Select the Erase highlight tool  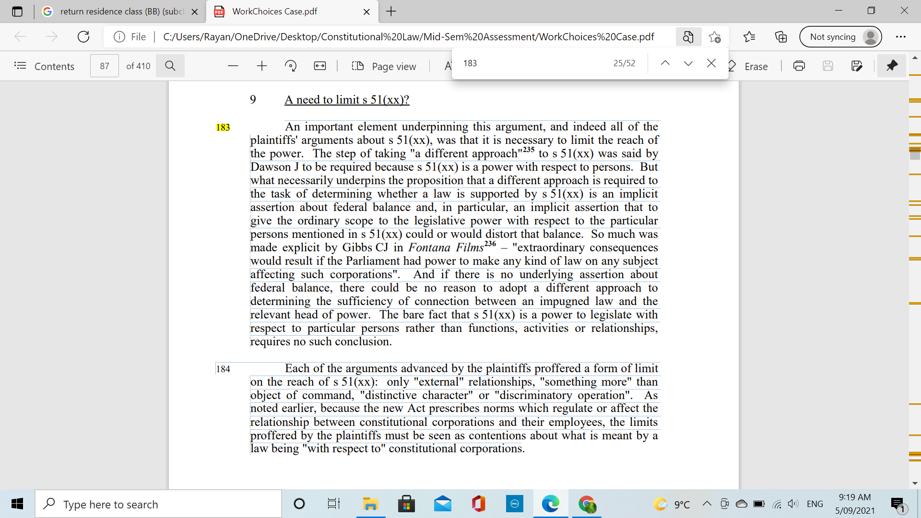(750, 66)
